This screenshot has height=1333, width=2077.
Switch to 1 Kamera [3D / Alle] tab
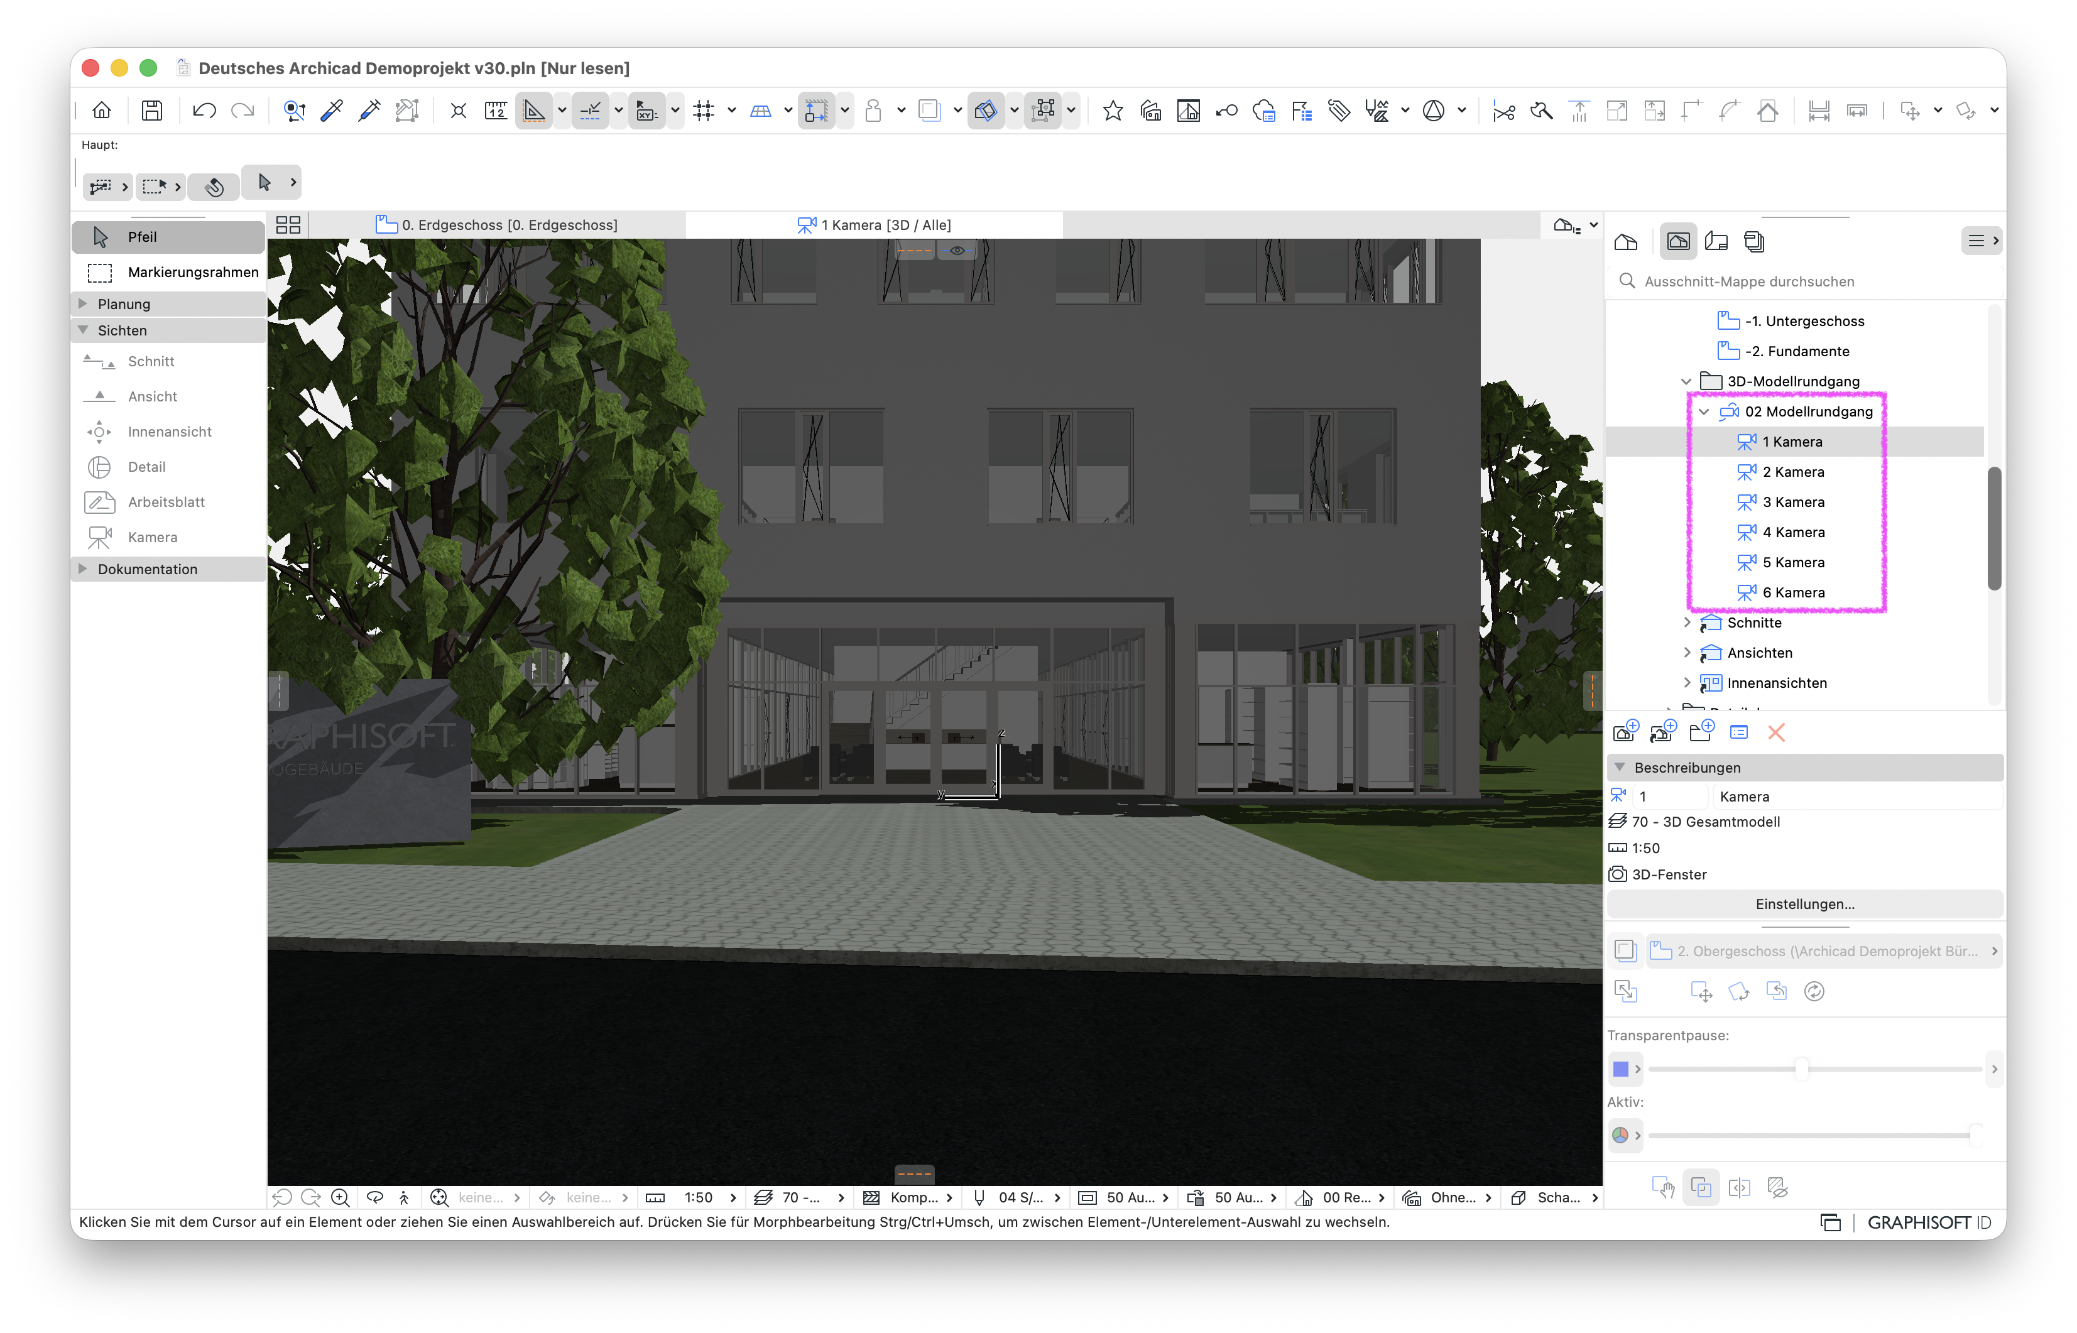[874, 225]
